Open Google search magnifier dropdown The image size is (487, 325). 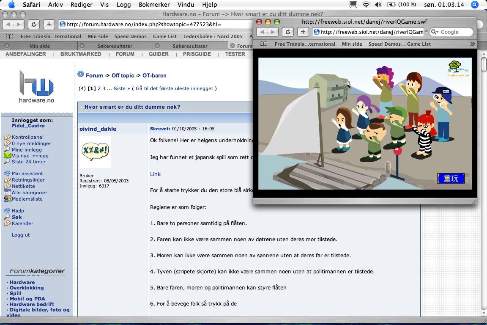(x=435, y=32)
